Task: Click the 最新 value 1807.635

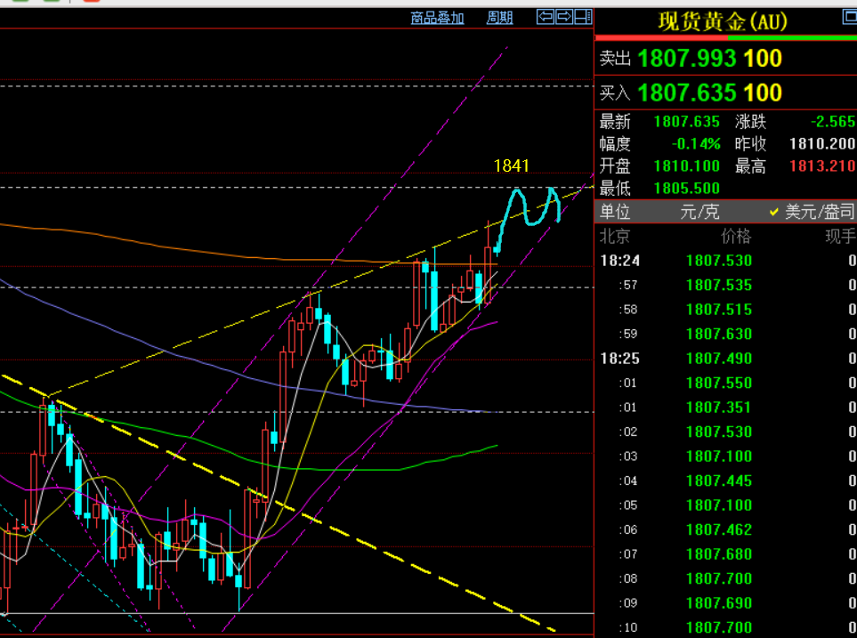Action: click(686, 121)
